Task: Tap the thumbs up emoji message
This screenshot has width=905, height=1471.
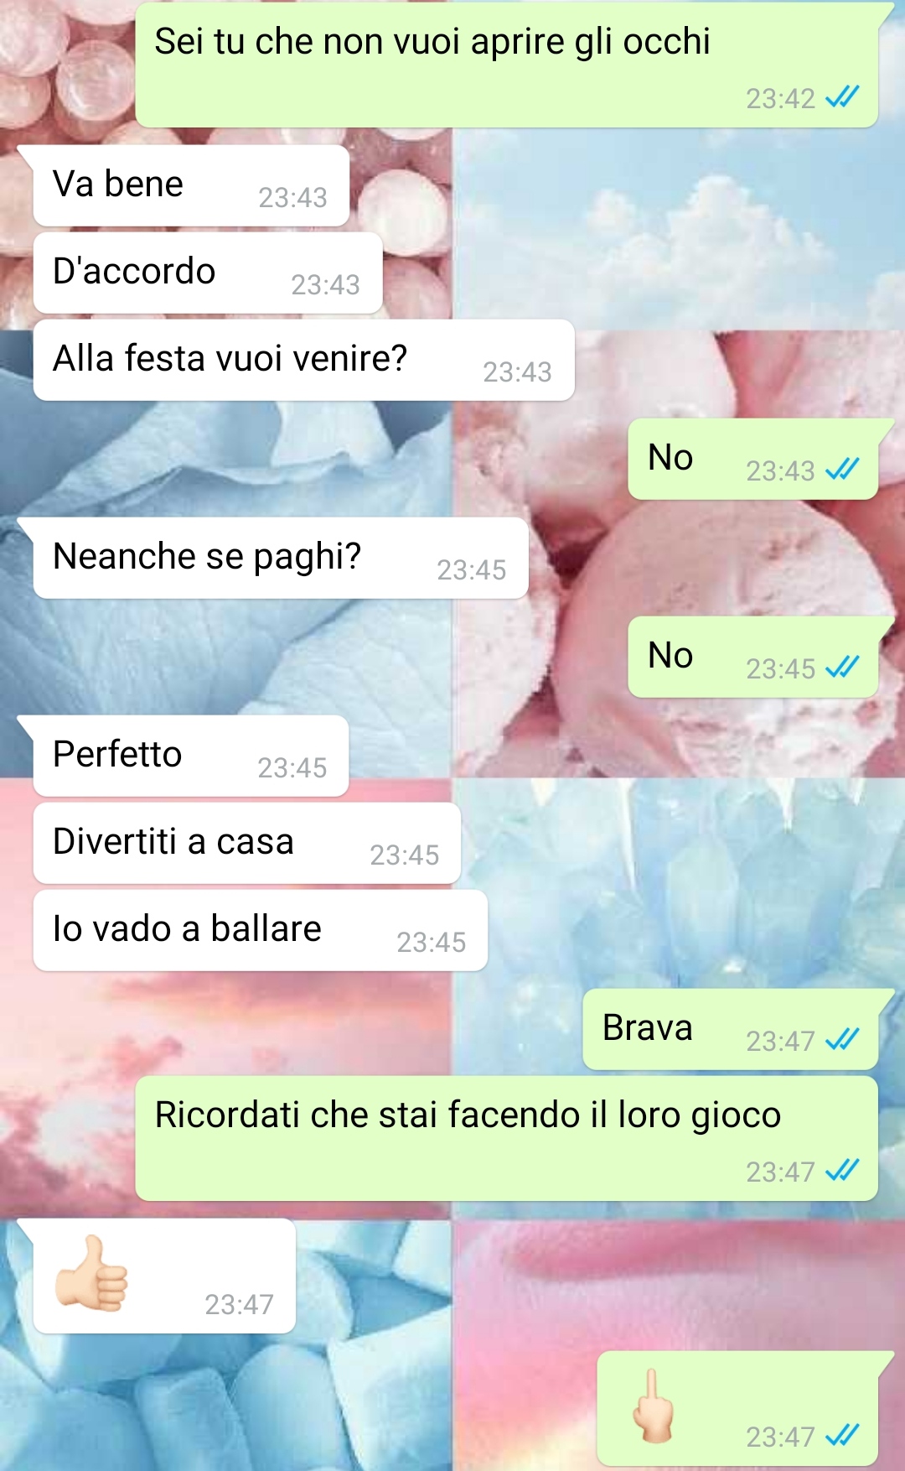Action: 164,1276
